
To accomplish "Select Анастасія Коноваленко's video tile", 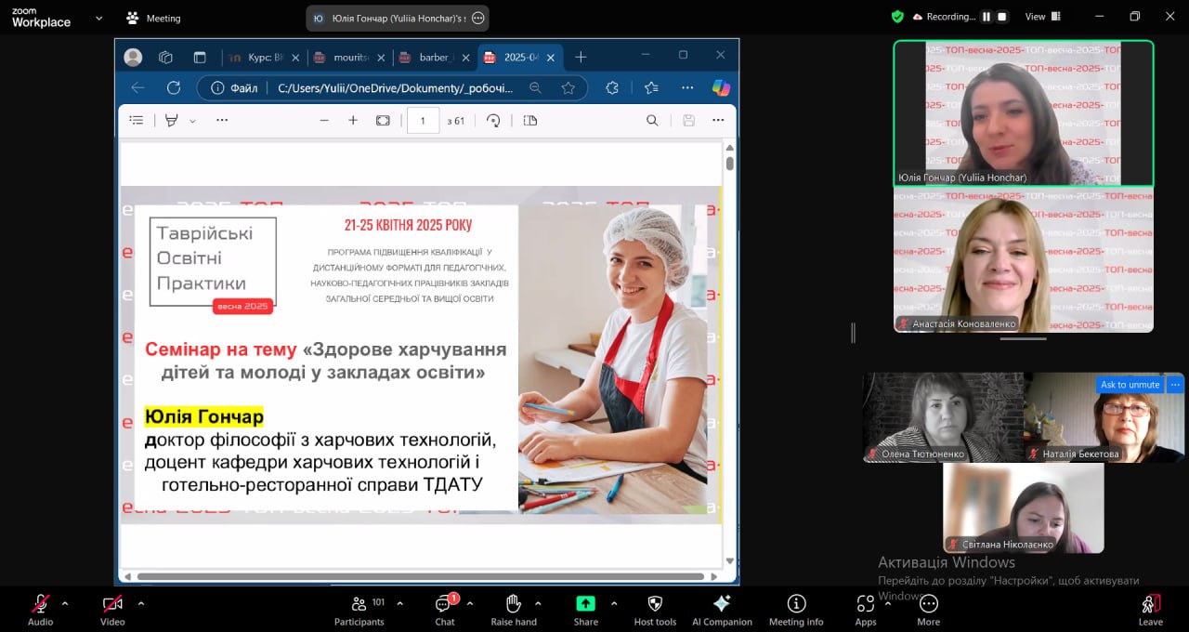I will pos(1024,260).
